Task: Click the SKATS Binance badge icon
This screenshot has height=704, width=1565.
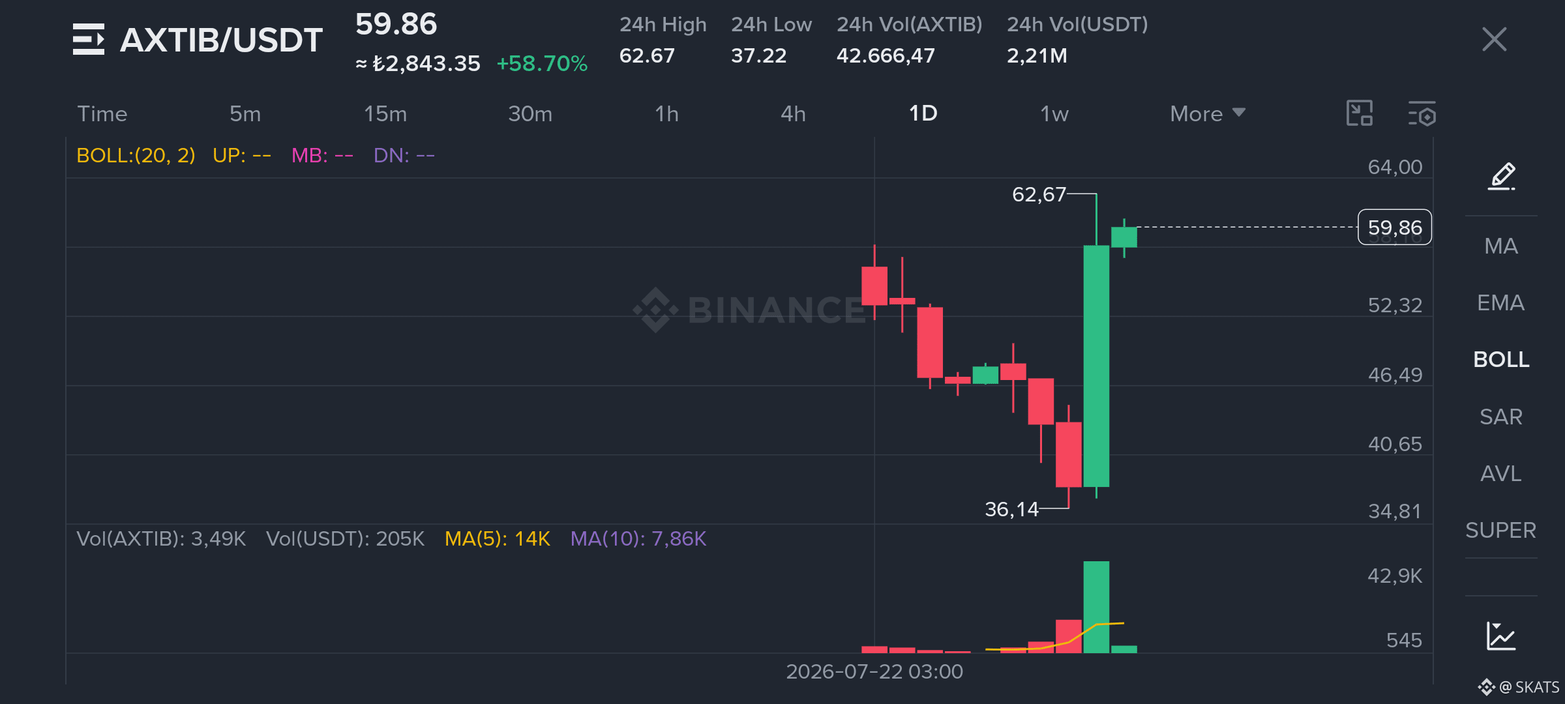Action: tap(1486, 687)
